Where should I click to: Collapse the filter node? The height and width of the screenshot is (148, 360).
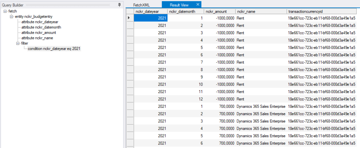click(18, 43)
